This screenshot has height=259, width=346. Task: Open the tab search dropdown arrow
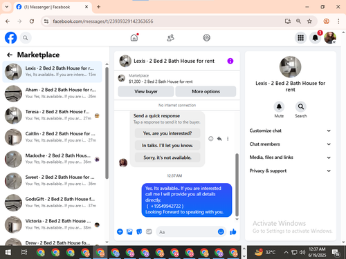click(x=7, y=7)
